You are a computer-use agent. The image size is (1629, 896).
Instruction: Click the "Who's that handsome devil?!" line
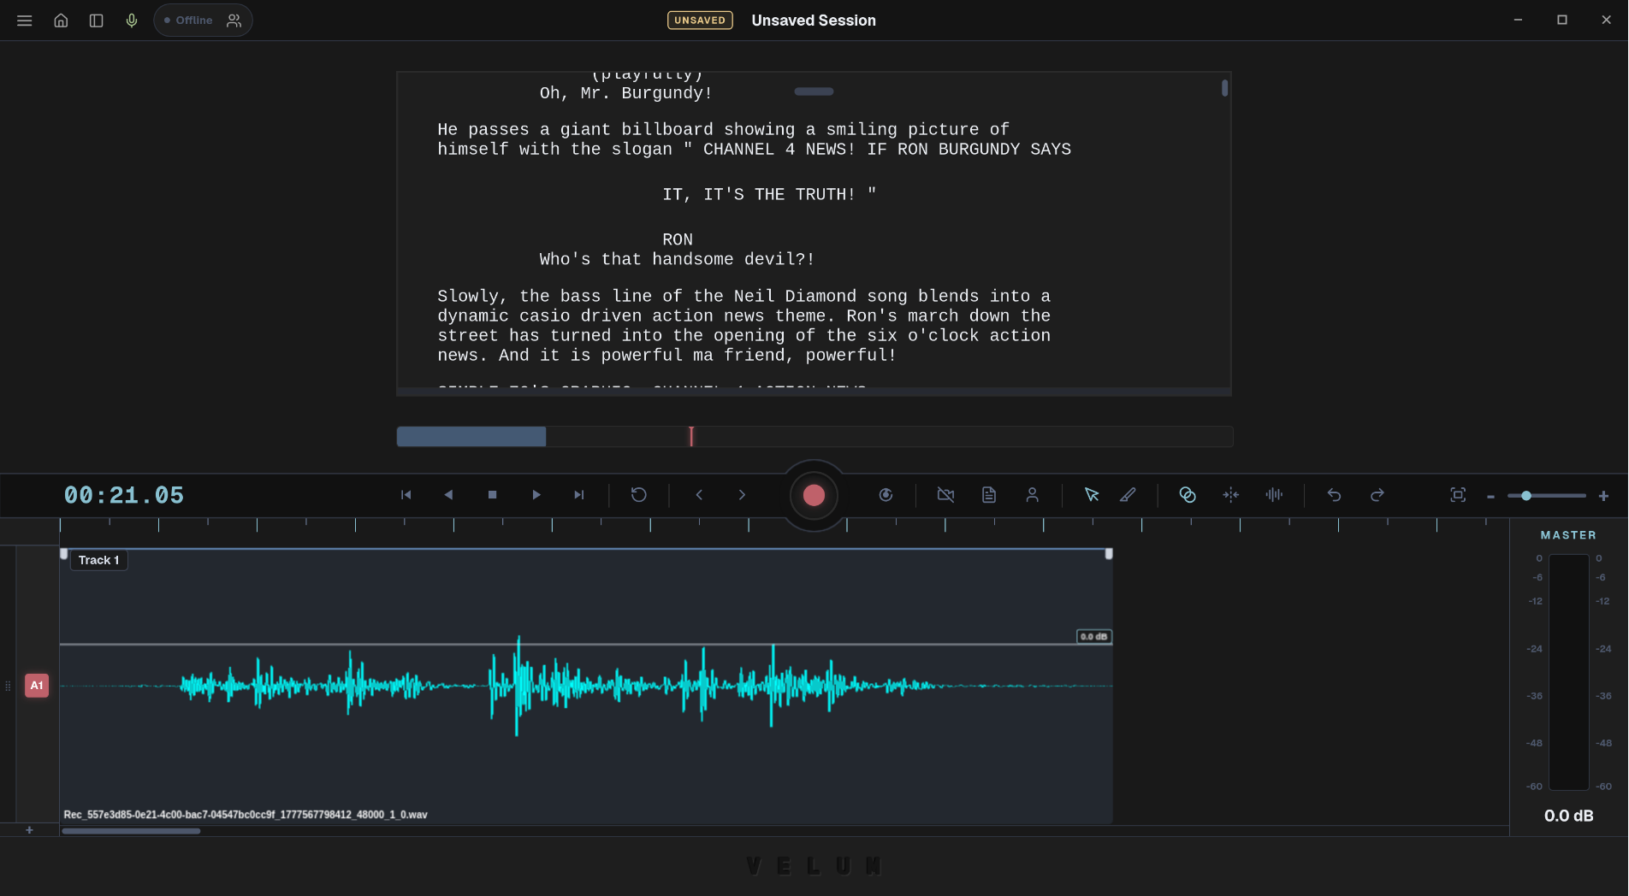click(677, 259)
